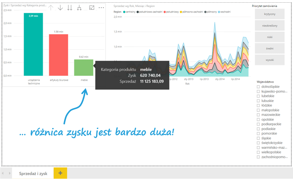Viewport: 293px width, 179px height.
Task: Enable drill down mode arrow icon
Action: (60, 8)
